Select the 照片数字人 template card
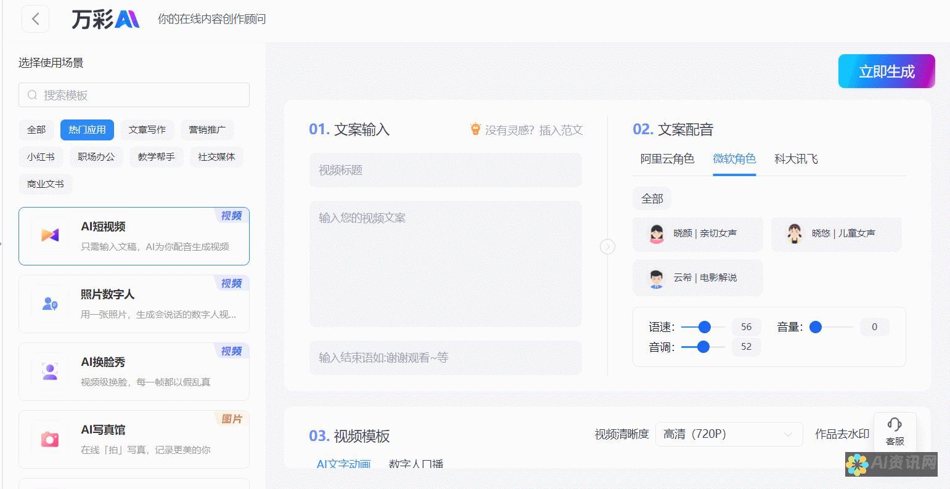 (134, 304)
